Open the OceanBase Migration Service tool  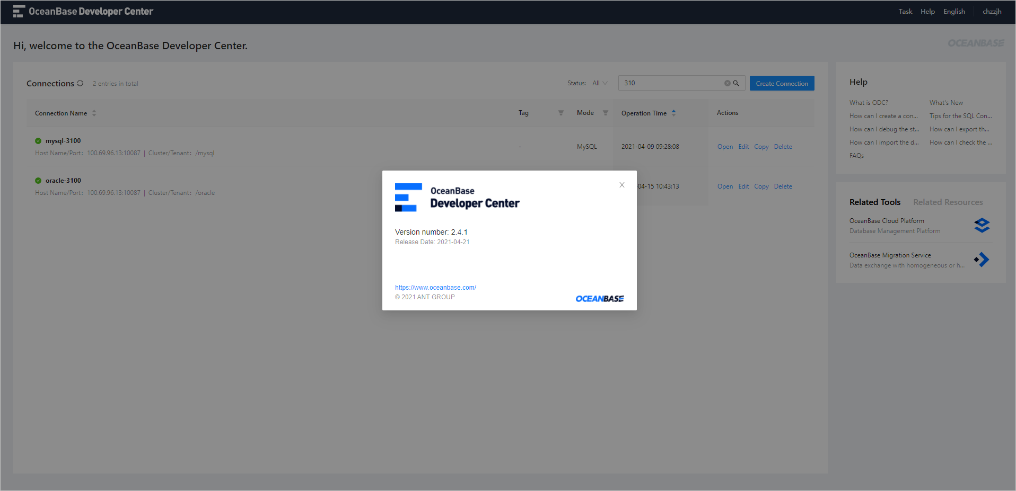pyautogui.click(x=890, y=255)
